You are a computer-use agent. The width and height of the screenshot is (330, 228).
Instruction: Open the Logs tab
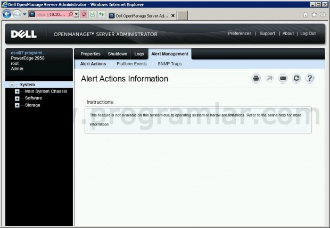[139, 54]
